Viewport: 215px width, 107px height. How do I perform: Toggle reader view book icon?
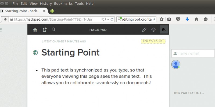pyautogui.click(x=103, y=19)
